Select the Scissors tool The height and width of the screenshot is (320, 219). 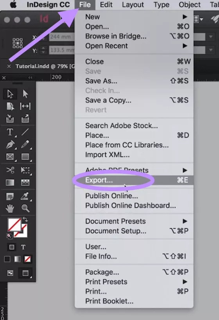(10, 170)
